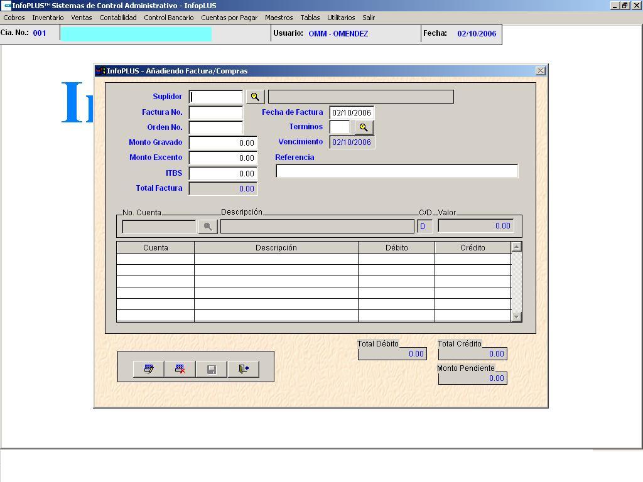The height and width of the screenshot is (482, 643).
Task: Open the Cuentas por Pagar menu
Action: coord(229,18)
